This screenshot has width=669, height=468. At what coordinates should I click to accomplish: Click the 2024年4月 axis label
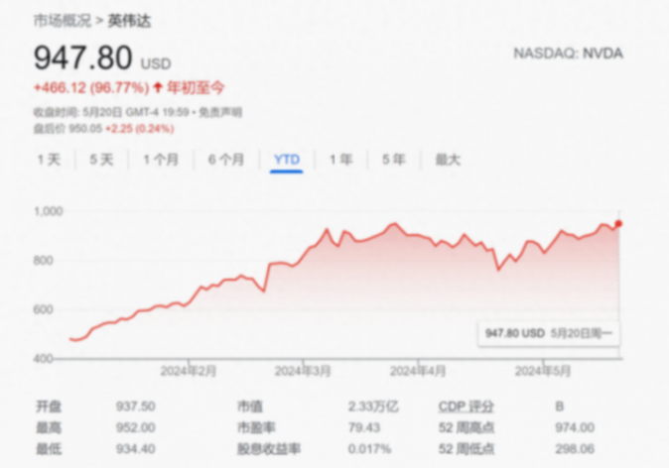click(418, 371)
